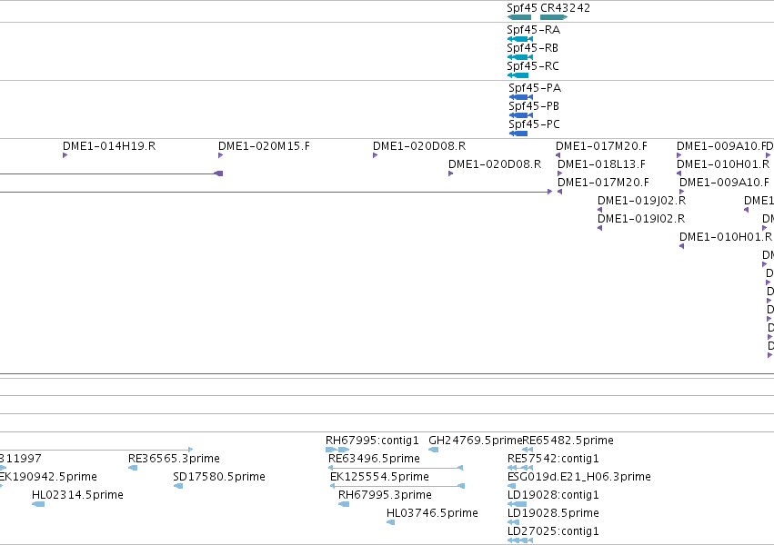Open the DME1-018L13.F clone label
774x545 pixels.
point(601,164)
